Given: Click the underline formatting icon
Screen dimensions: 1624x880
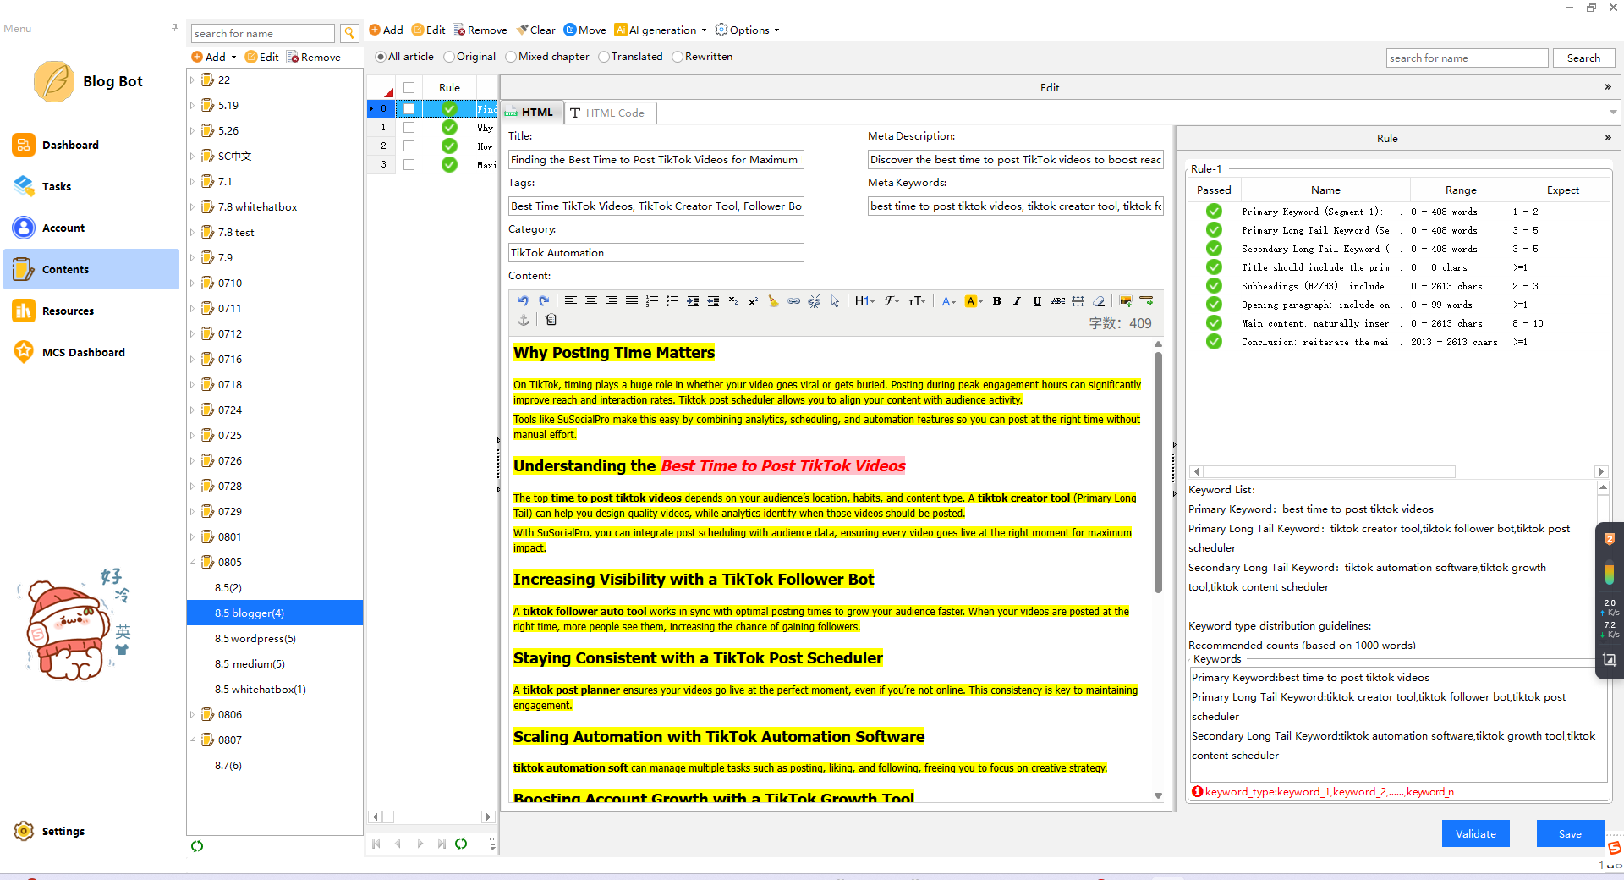Looking at the screenshot, I should pyautogui.click(x=1037, y=301).
